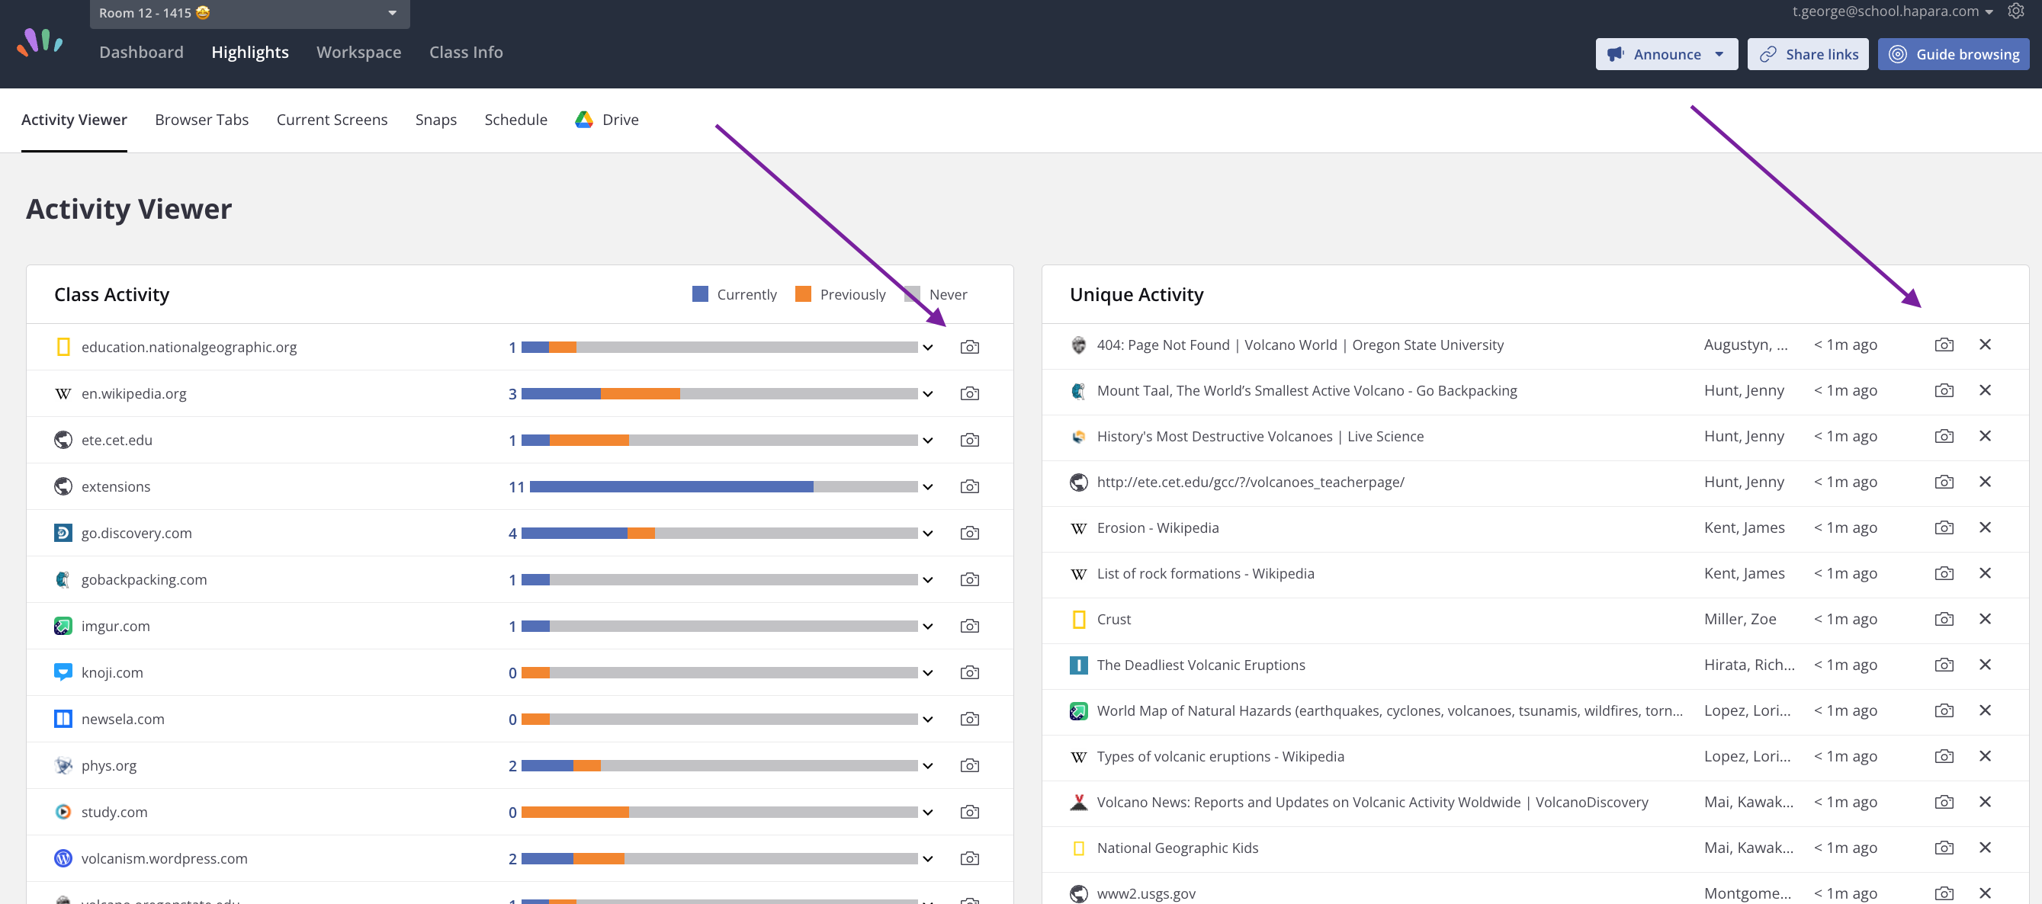Screen dimensions: 2042x904
Task: Dismiss the Crust unique activity row
Action: [x=1984, y=619]
